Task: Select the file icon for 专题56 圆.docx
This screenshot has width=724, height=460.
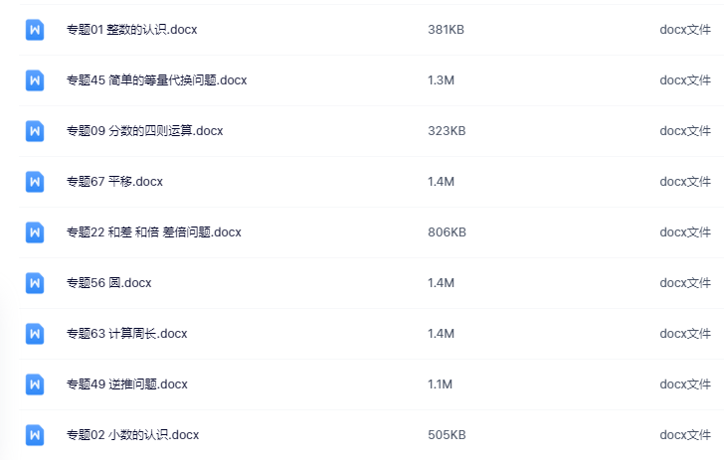Action: [x=35, y=283]
